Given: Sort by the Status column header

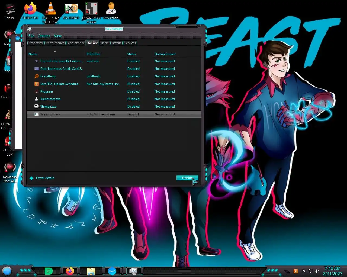Looking at the screenshot, I should tap(139, 54).
